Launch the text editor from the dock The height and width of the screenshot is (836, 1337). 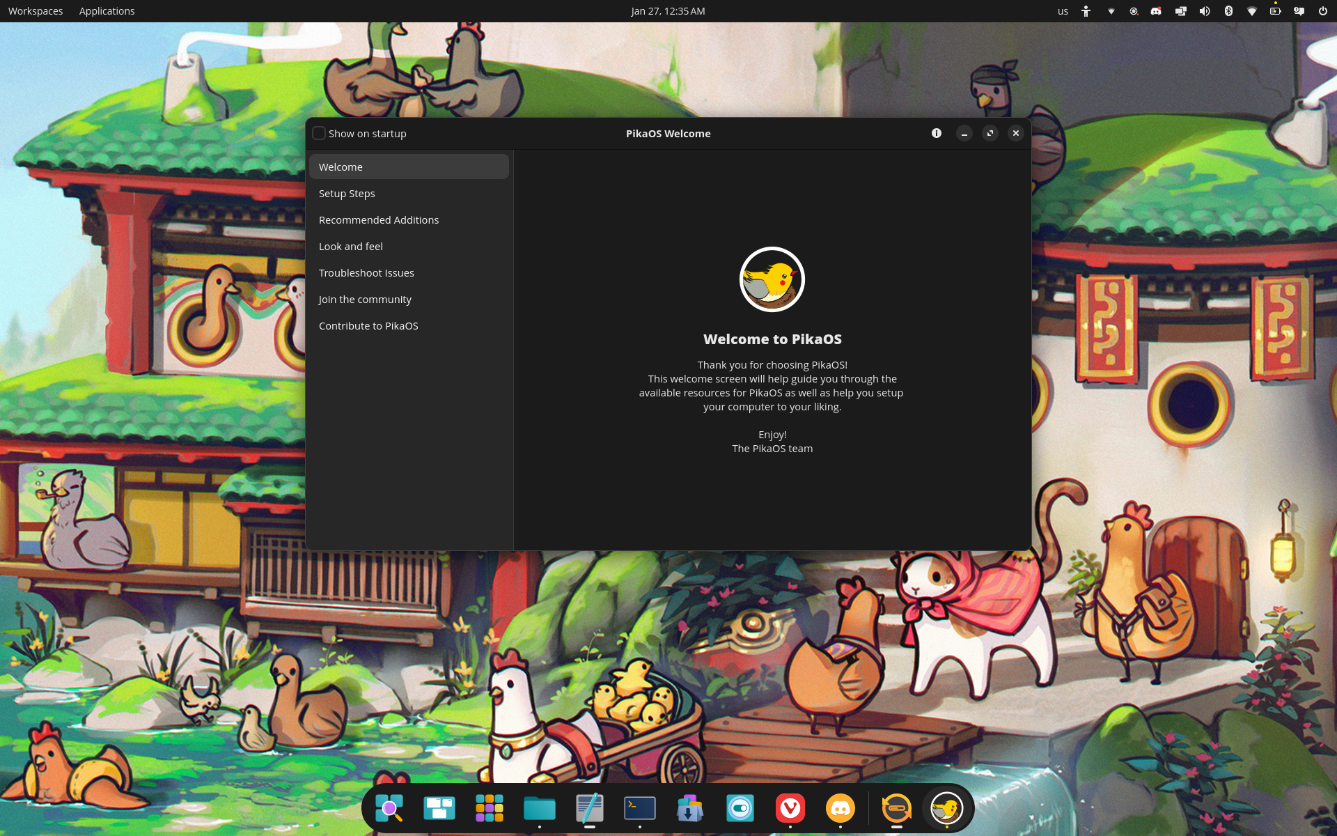tap(590, 808)
